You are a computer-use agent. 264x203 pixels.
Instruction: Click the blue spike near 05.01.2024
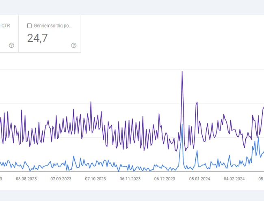[197, 151]
